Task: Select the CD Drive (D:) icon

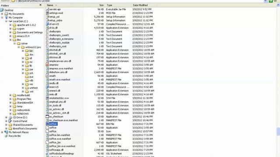Action: coord(10,117)
